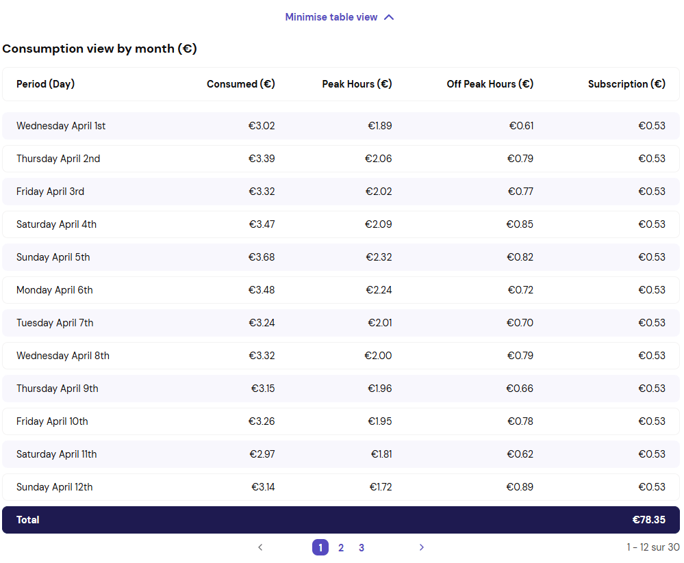Click the Period (Day) column header
684x563 pixels.
[45, 84]
